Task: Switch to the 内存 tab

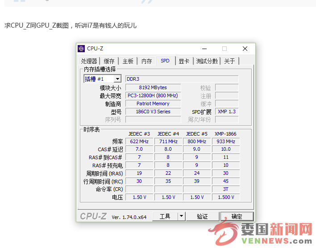Action: point(146,61)
